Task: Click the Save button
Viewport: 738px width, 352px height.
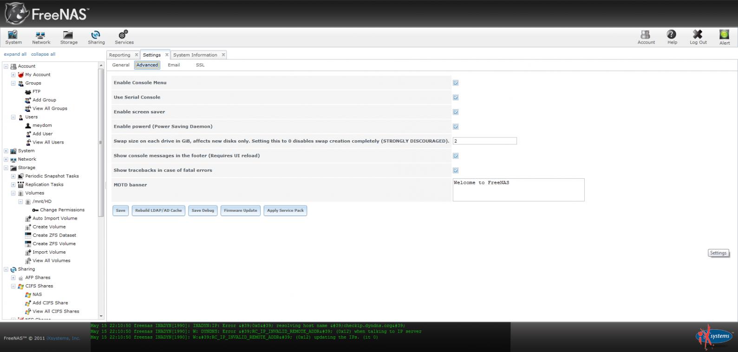Action: click(x=121, y=210)
